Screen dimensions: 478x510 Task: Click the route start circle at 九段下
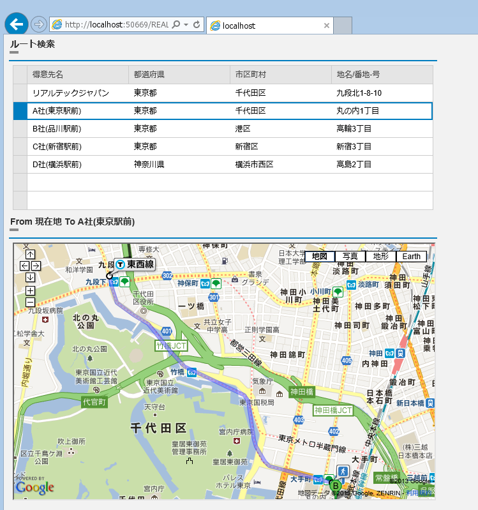(109, 276)
